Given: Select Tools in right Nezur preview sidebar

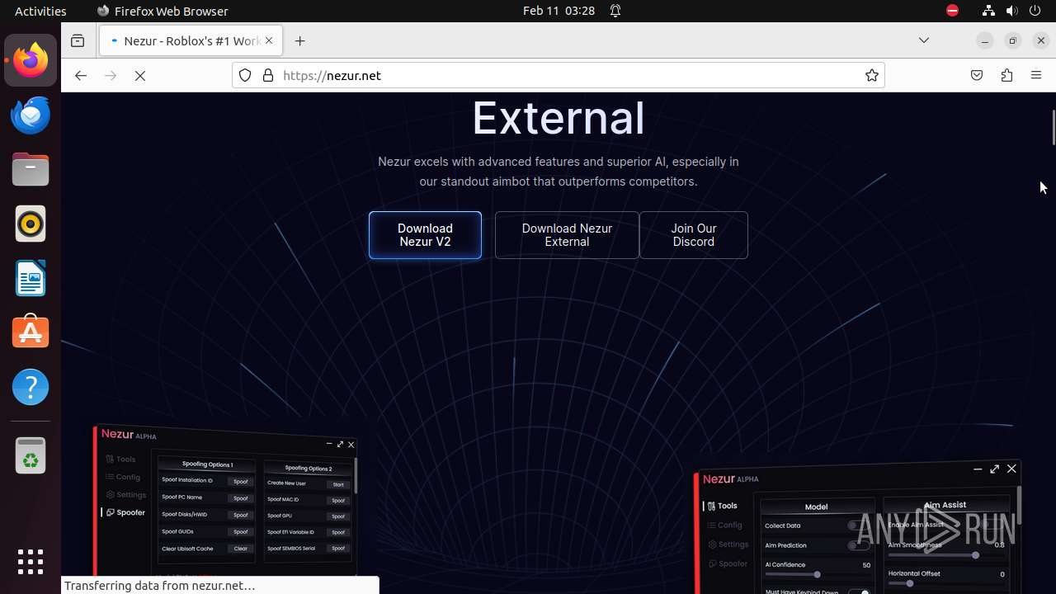Looking at the screenshot, I should 720,506.
